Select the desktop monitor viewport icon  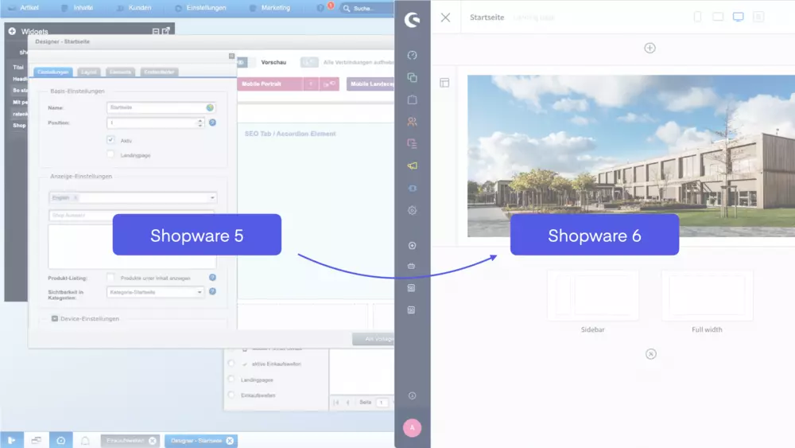click(739, 17)
